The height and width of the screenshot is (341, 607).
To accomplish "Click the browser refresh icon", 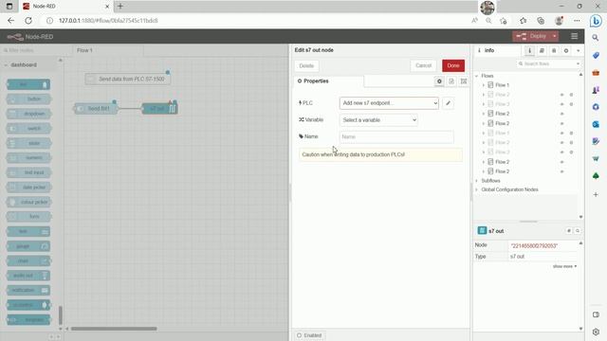I will point(28,21).
